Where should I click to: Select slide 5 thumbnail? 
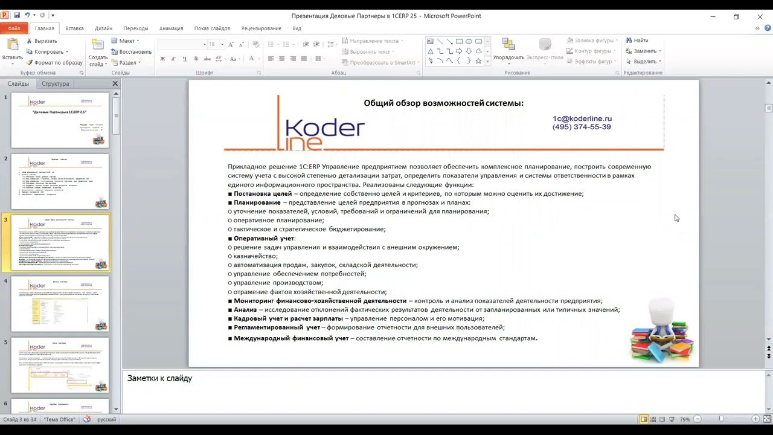coord(60,365)
